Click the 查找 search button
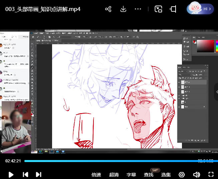 click(149, 175)
